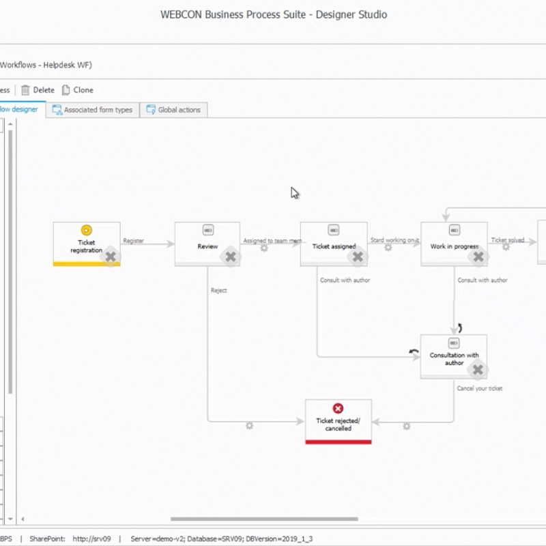
Task: Switch to the Global actions tab
Action: click(173, 110)
